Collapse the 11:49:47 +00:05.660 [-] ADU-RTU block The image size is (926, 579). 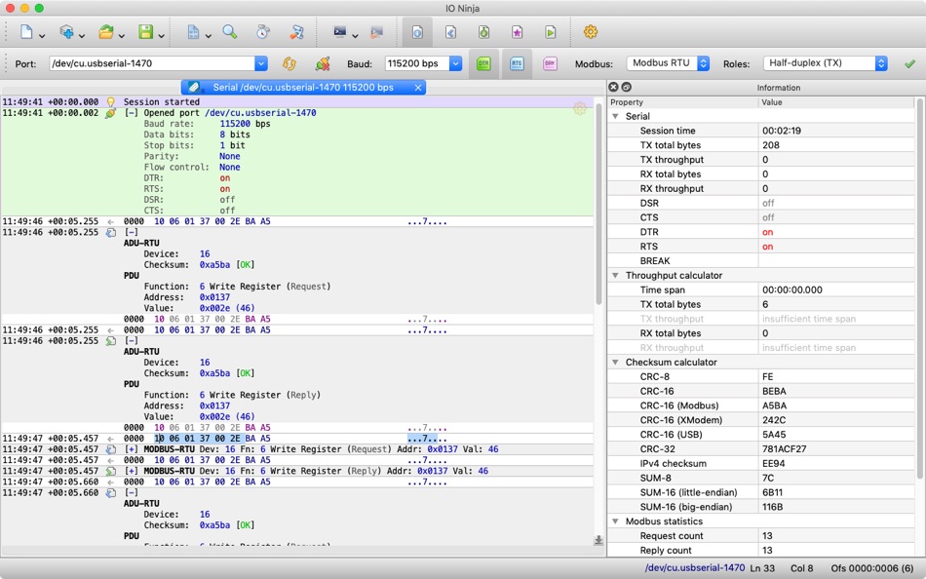tap(132, 493)
